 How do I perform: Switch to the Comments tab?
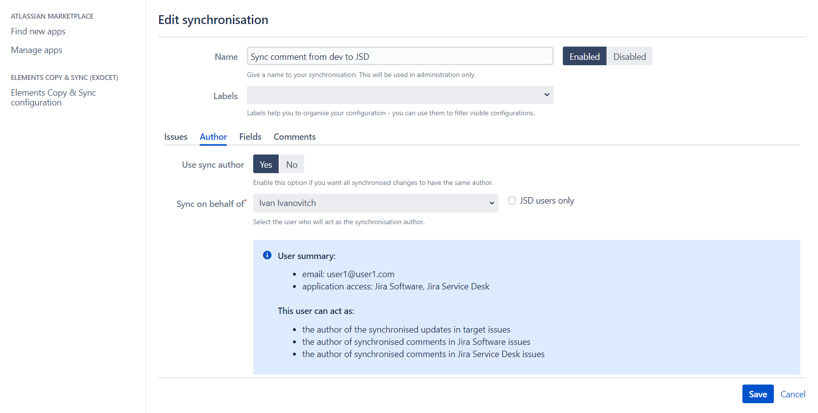coord(294,136)
